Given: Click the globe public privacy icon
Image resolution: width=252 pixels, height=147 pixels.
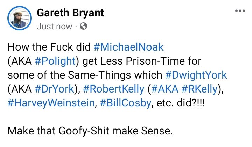Looking at the screenshot, I should pyautogui.click(x=83, y=26).
